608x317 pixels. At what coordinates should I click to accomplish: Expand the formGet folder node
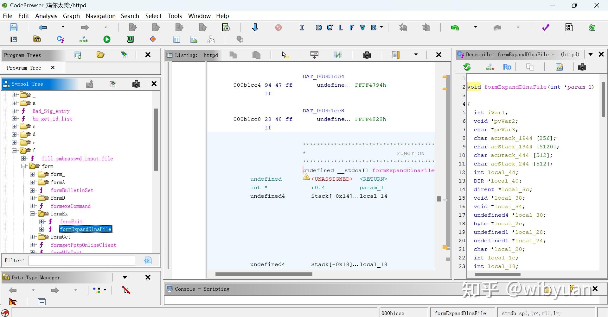(x=33, y=237)
